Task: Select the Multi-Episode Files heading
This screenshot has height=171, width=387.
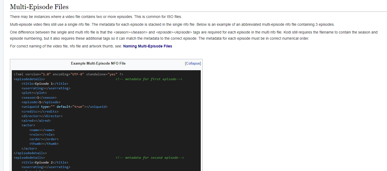Action: click(39, 7)
